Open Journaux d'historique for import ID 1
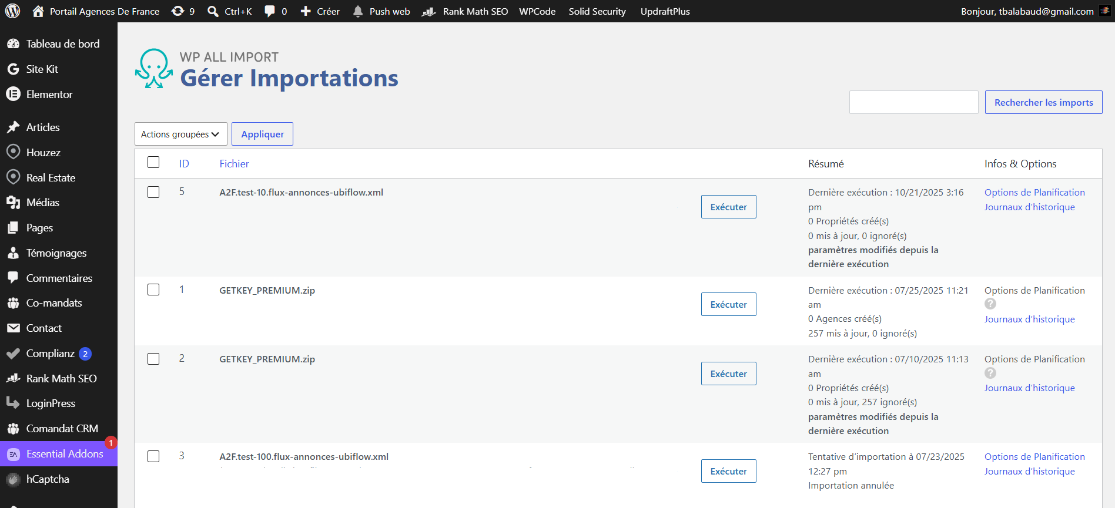Viewport: 1115px width, 508px height. coord(1030,319)
